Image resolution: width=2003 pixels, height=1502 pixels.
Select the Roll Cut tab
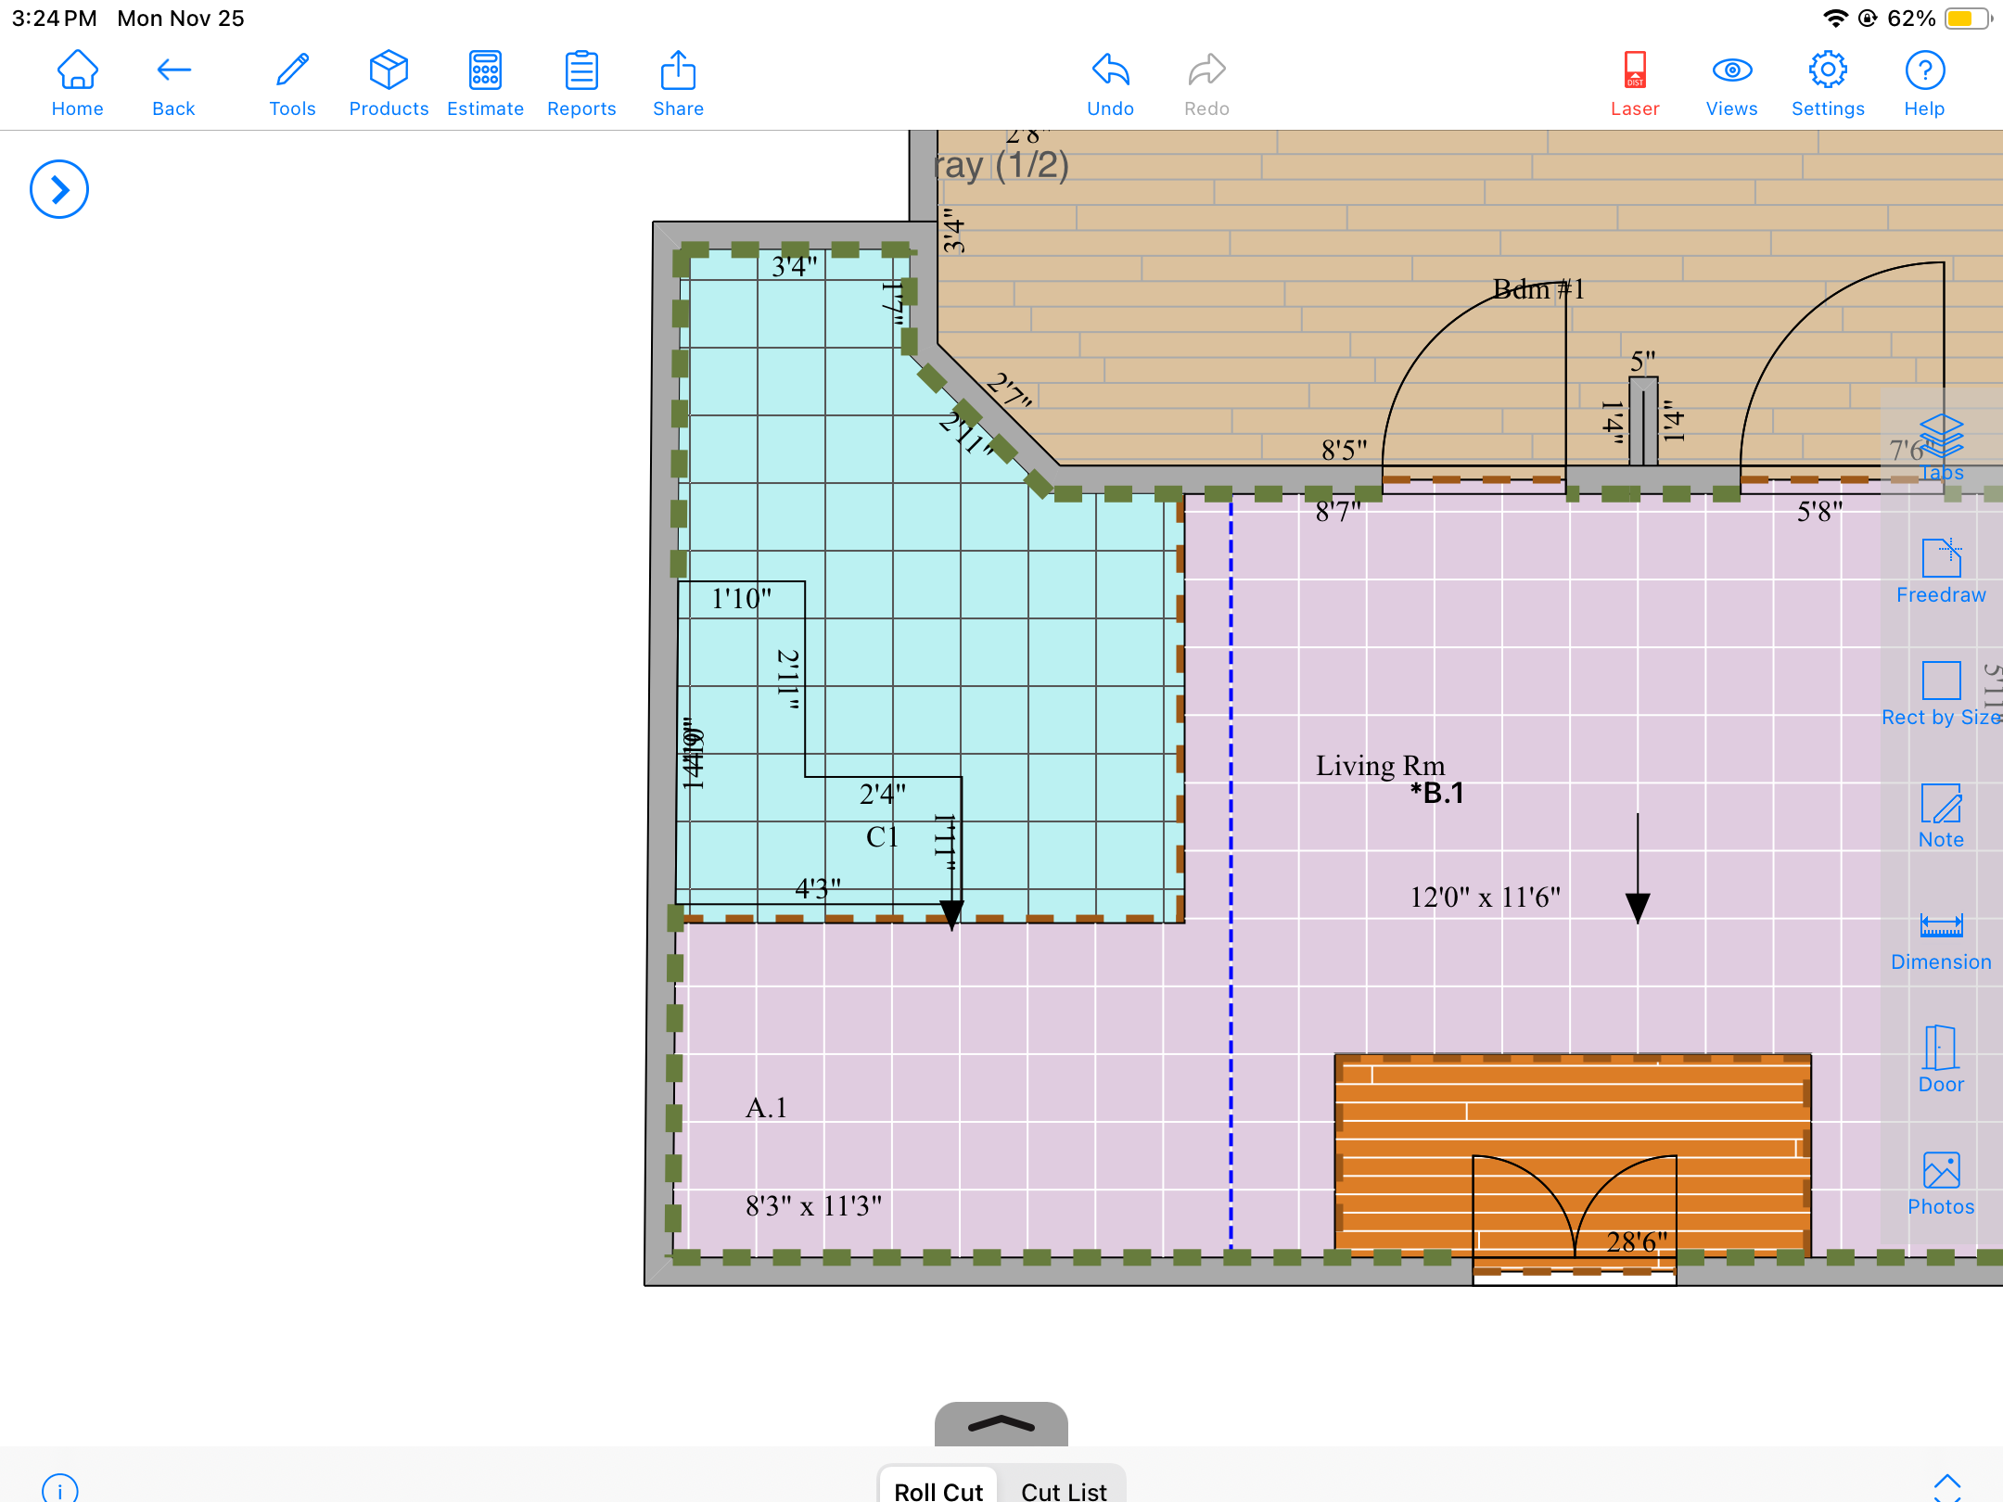pos(938,1489)
